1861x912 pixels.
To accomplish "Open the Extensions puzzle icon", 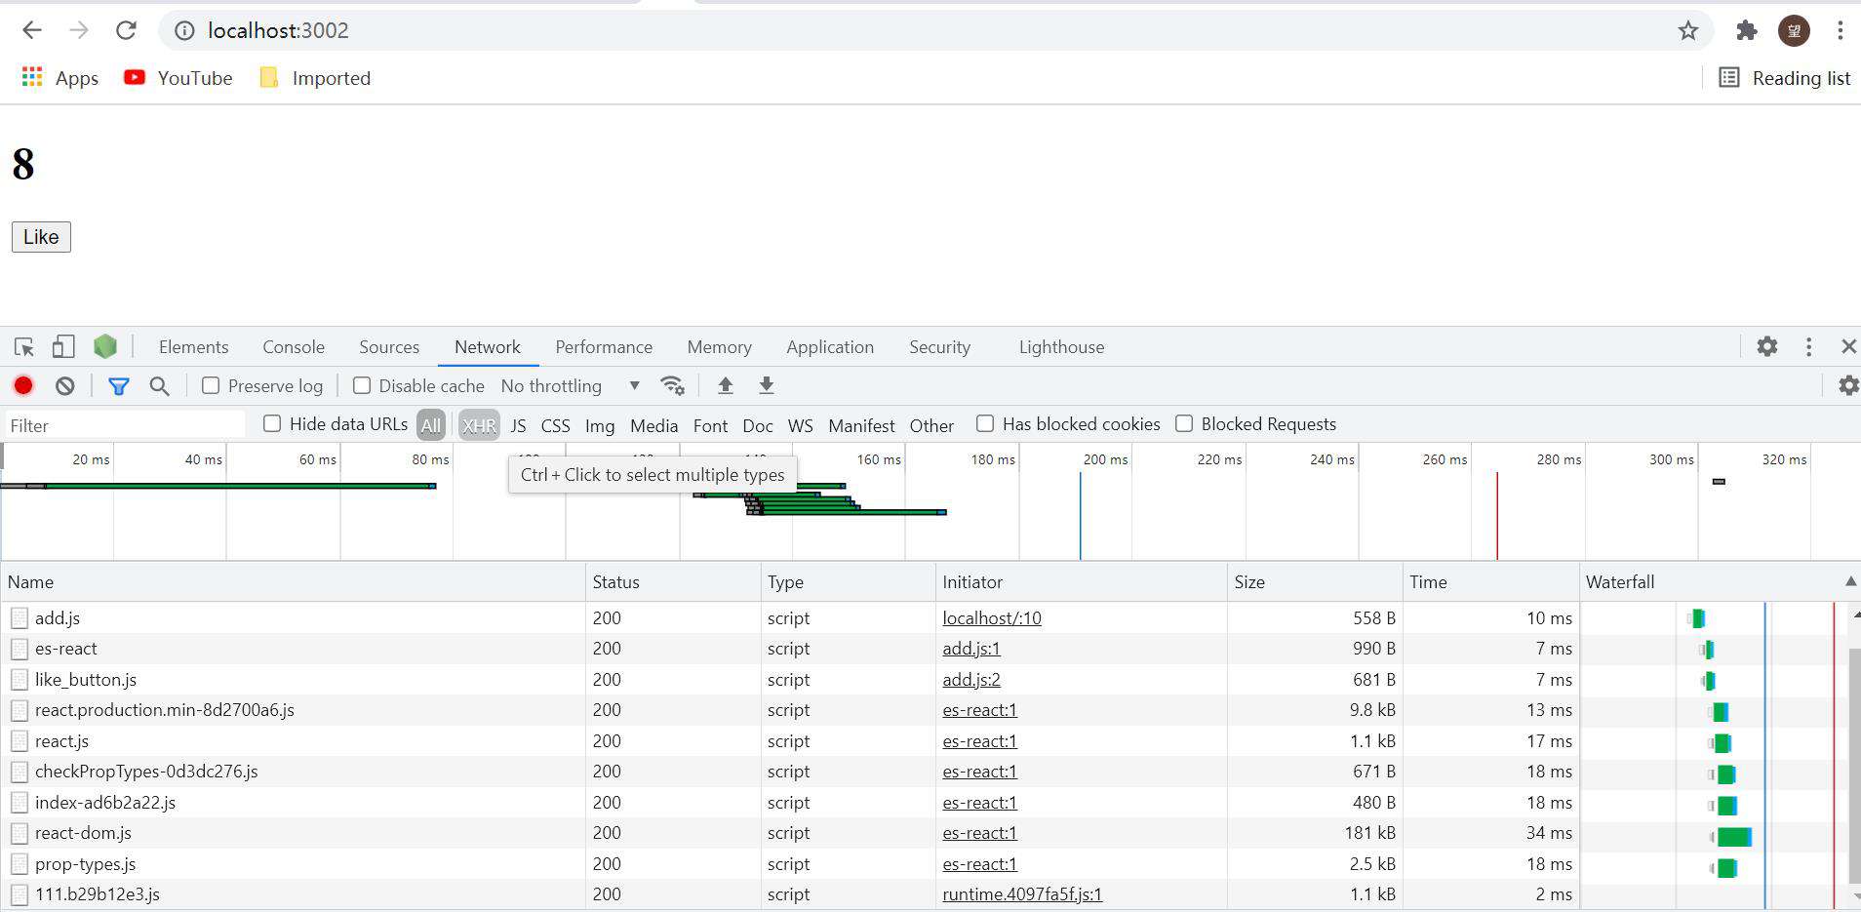I will pyautogui.click(x=1747, y=30).
